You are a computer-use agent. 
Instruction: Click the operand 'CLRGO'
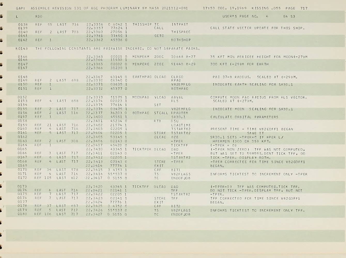[177, 77]
